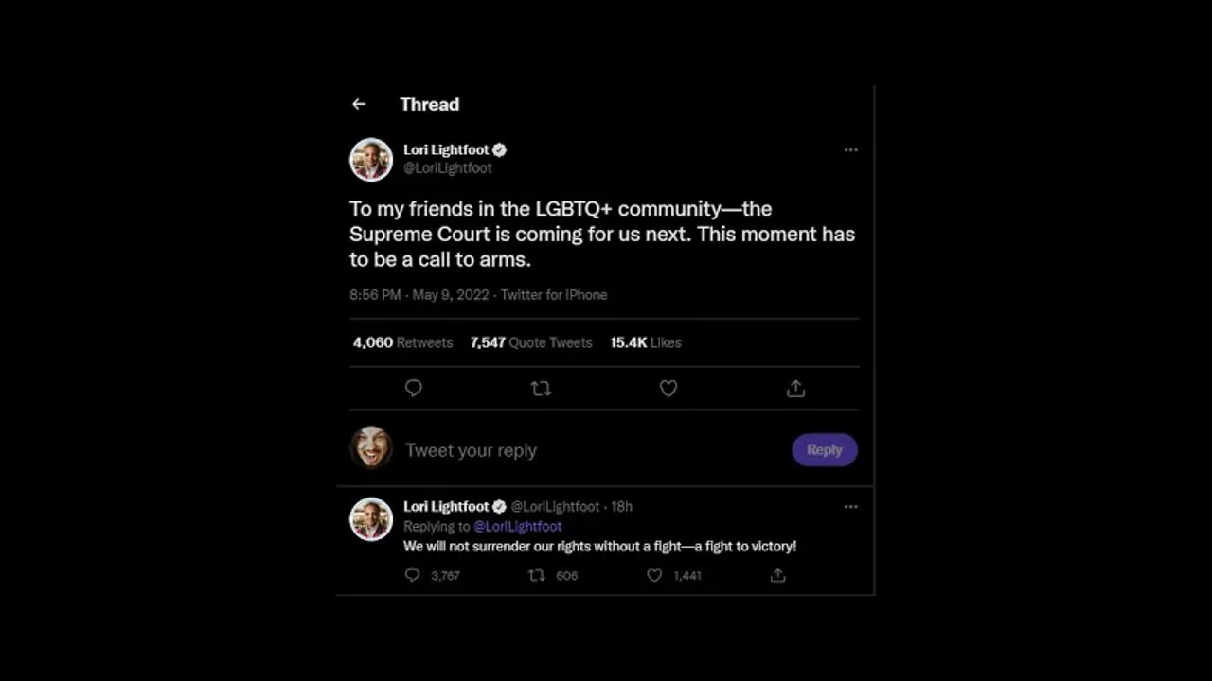Open the 7,547 Quote Tweets list
Image resolution: width=1212 pixels, height=681 pixels.
pyautogui.click(x=530, y=342)
